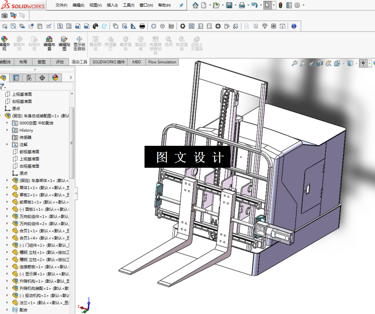Click the traffic light rebuild icon
This screenshot has height=314, width=375.
coord(280,5)
